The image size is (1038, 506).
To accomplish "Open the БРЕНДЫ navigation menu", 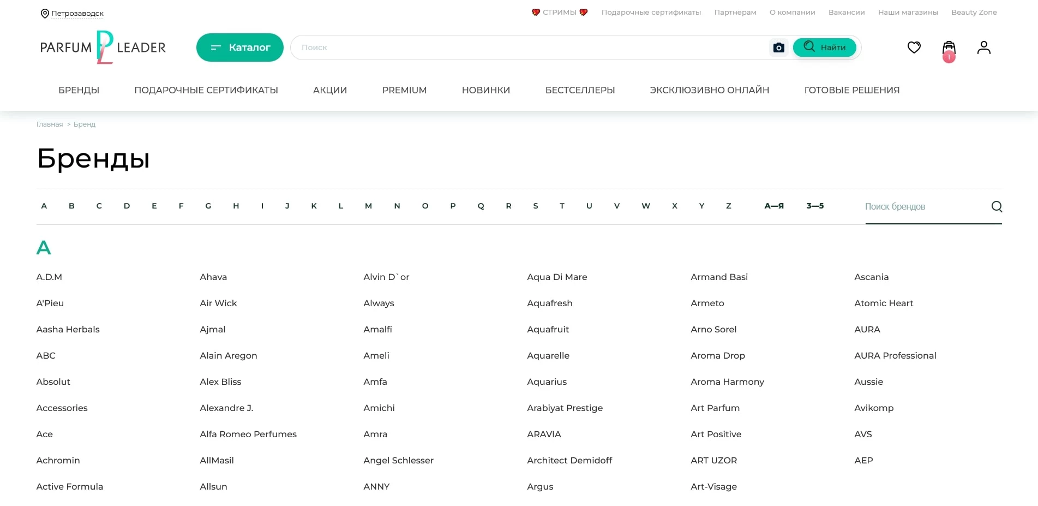I will 79,90.
